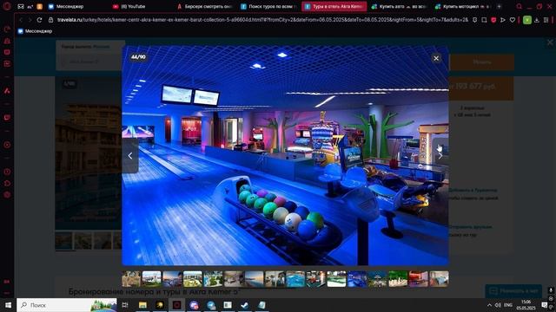Close the photo gallery lightbox
The image size is (556, 312).
(436, 58)
